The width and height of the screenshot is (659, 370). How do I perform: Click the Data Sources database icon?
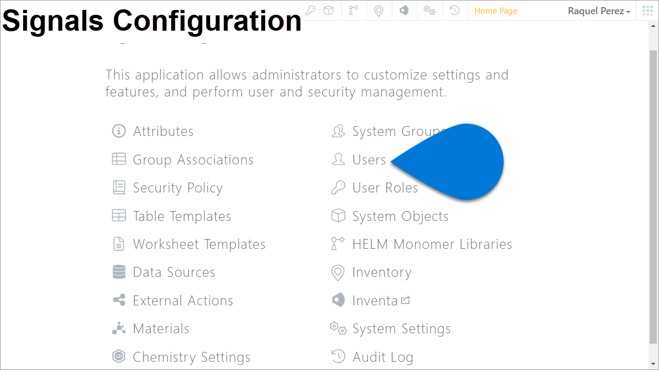point(119,272)
